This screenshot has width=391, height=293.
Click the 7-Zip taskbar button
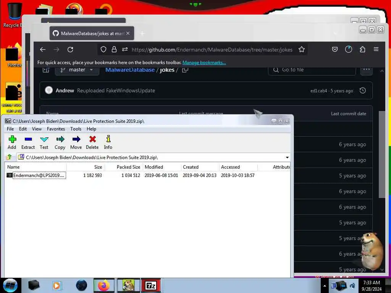151,285
